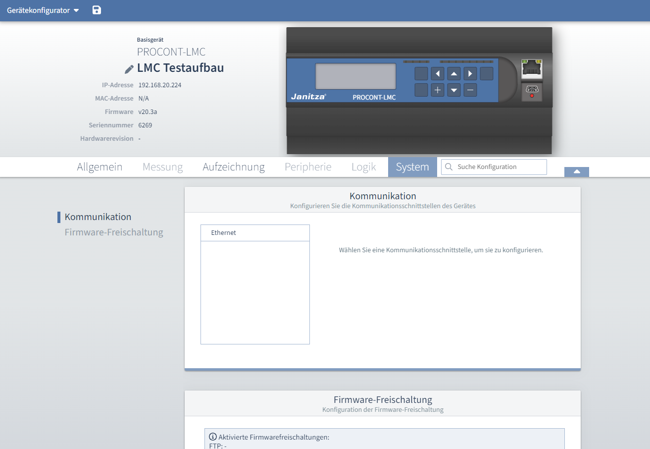This screenshot has width=650, height=449.
Task: Click the save floppy disk icon
Action: pyautogui.click(x=97, y=10)
